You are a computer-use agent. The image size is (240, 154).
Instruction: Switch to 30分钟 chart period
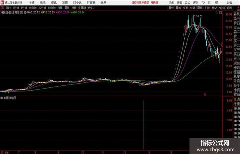coord(42,8)
